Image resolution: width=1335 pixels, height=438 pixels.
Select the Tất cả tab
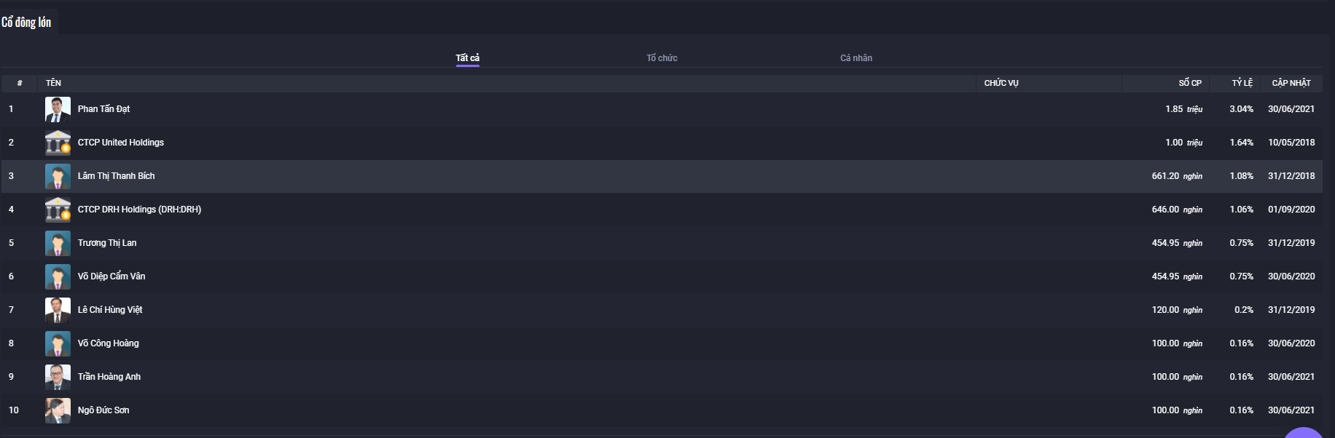[468, 58]
